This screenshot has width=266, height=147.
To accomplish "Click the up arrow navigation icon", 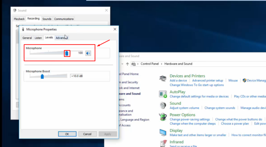I will 127,64.
